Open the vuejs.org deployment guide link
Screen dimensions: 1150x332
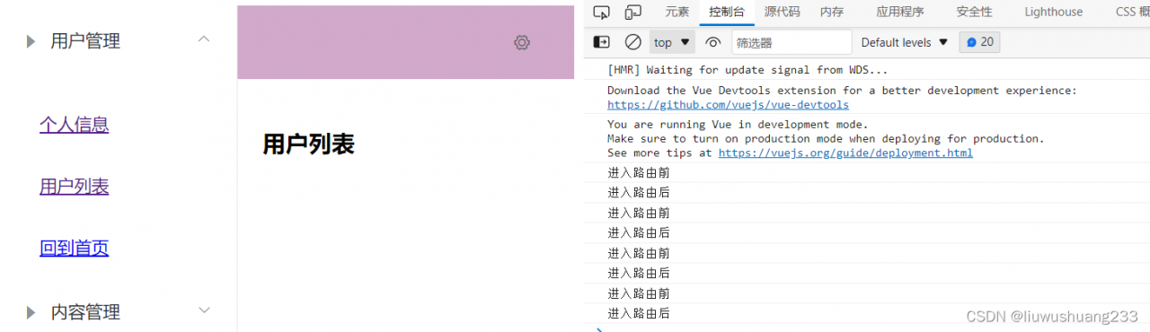pos(845,153)
